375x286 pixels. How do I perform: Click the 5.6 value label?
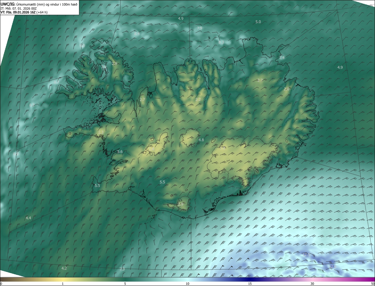[x=120, y=152]
